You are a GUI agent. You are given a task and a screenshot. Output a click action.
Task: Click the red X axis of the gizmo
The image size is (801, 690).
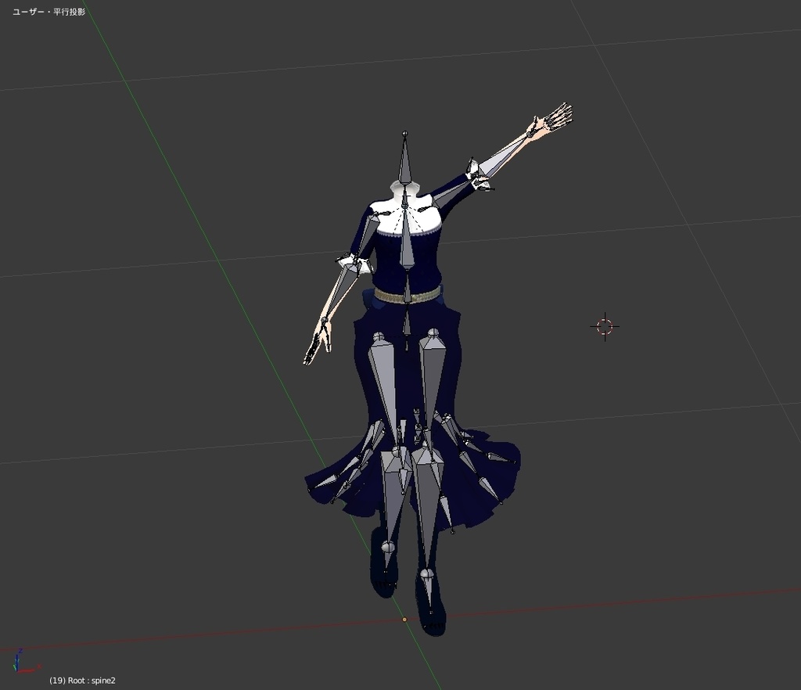click(x=27, y=671)
